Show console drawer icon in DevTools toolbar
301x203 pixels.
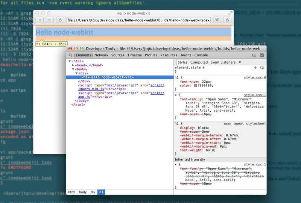click(254, 55)
